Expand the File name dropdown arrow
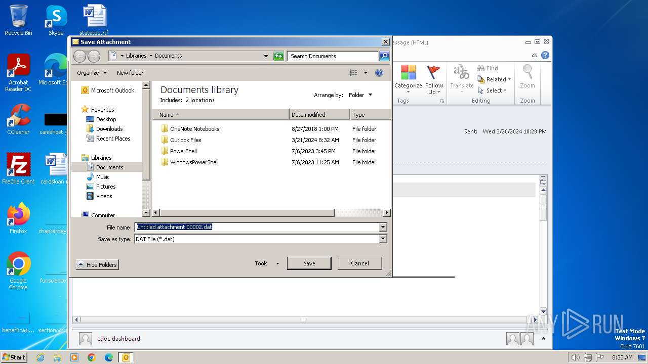Viewport: 648px width, 364px height. (383, 227)
